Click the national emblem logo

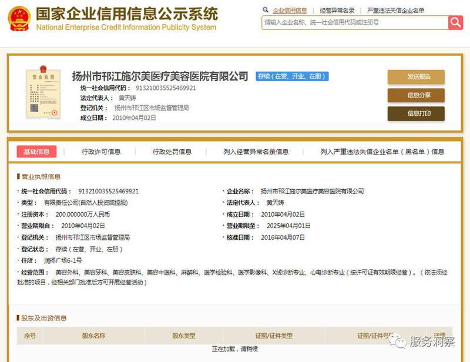point(19,19)
